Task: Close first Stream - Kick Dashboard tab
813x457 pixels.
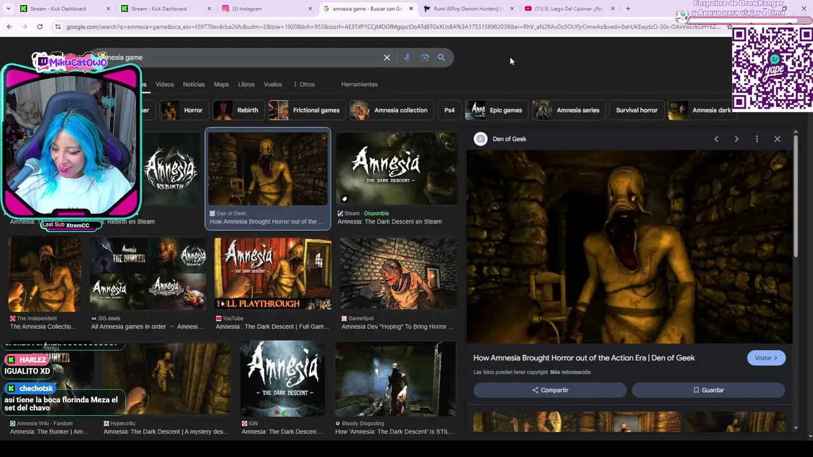Action: pos(108,9)
